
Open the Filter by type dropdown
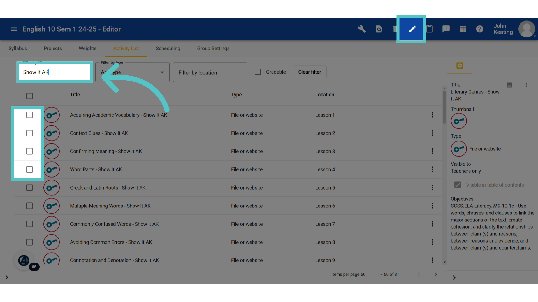coord(132,72)
